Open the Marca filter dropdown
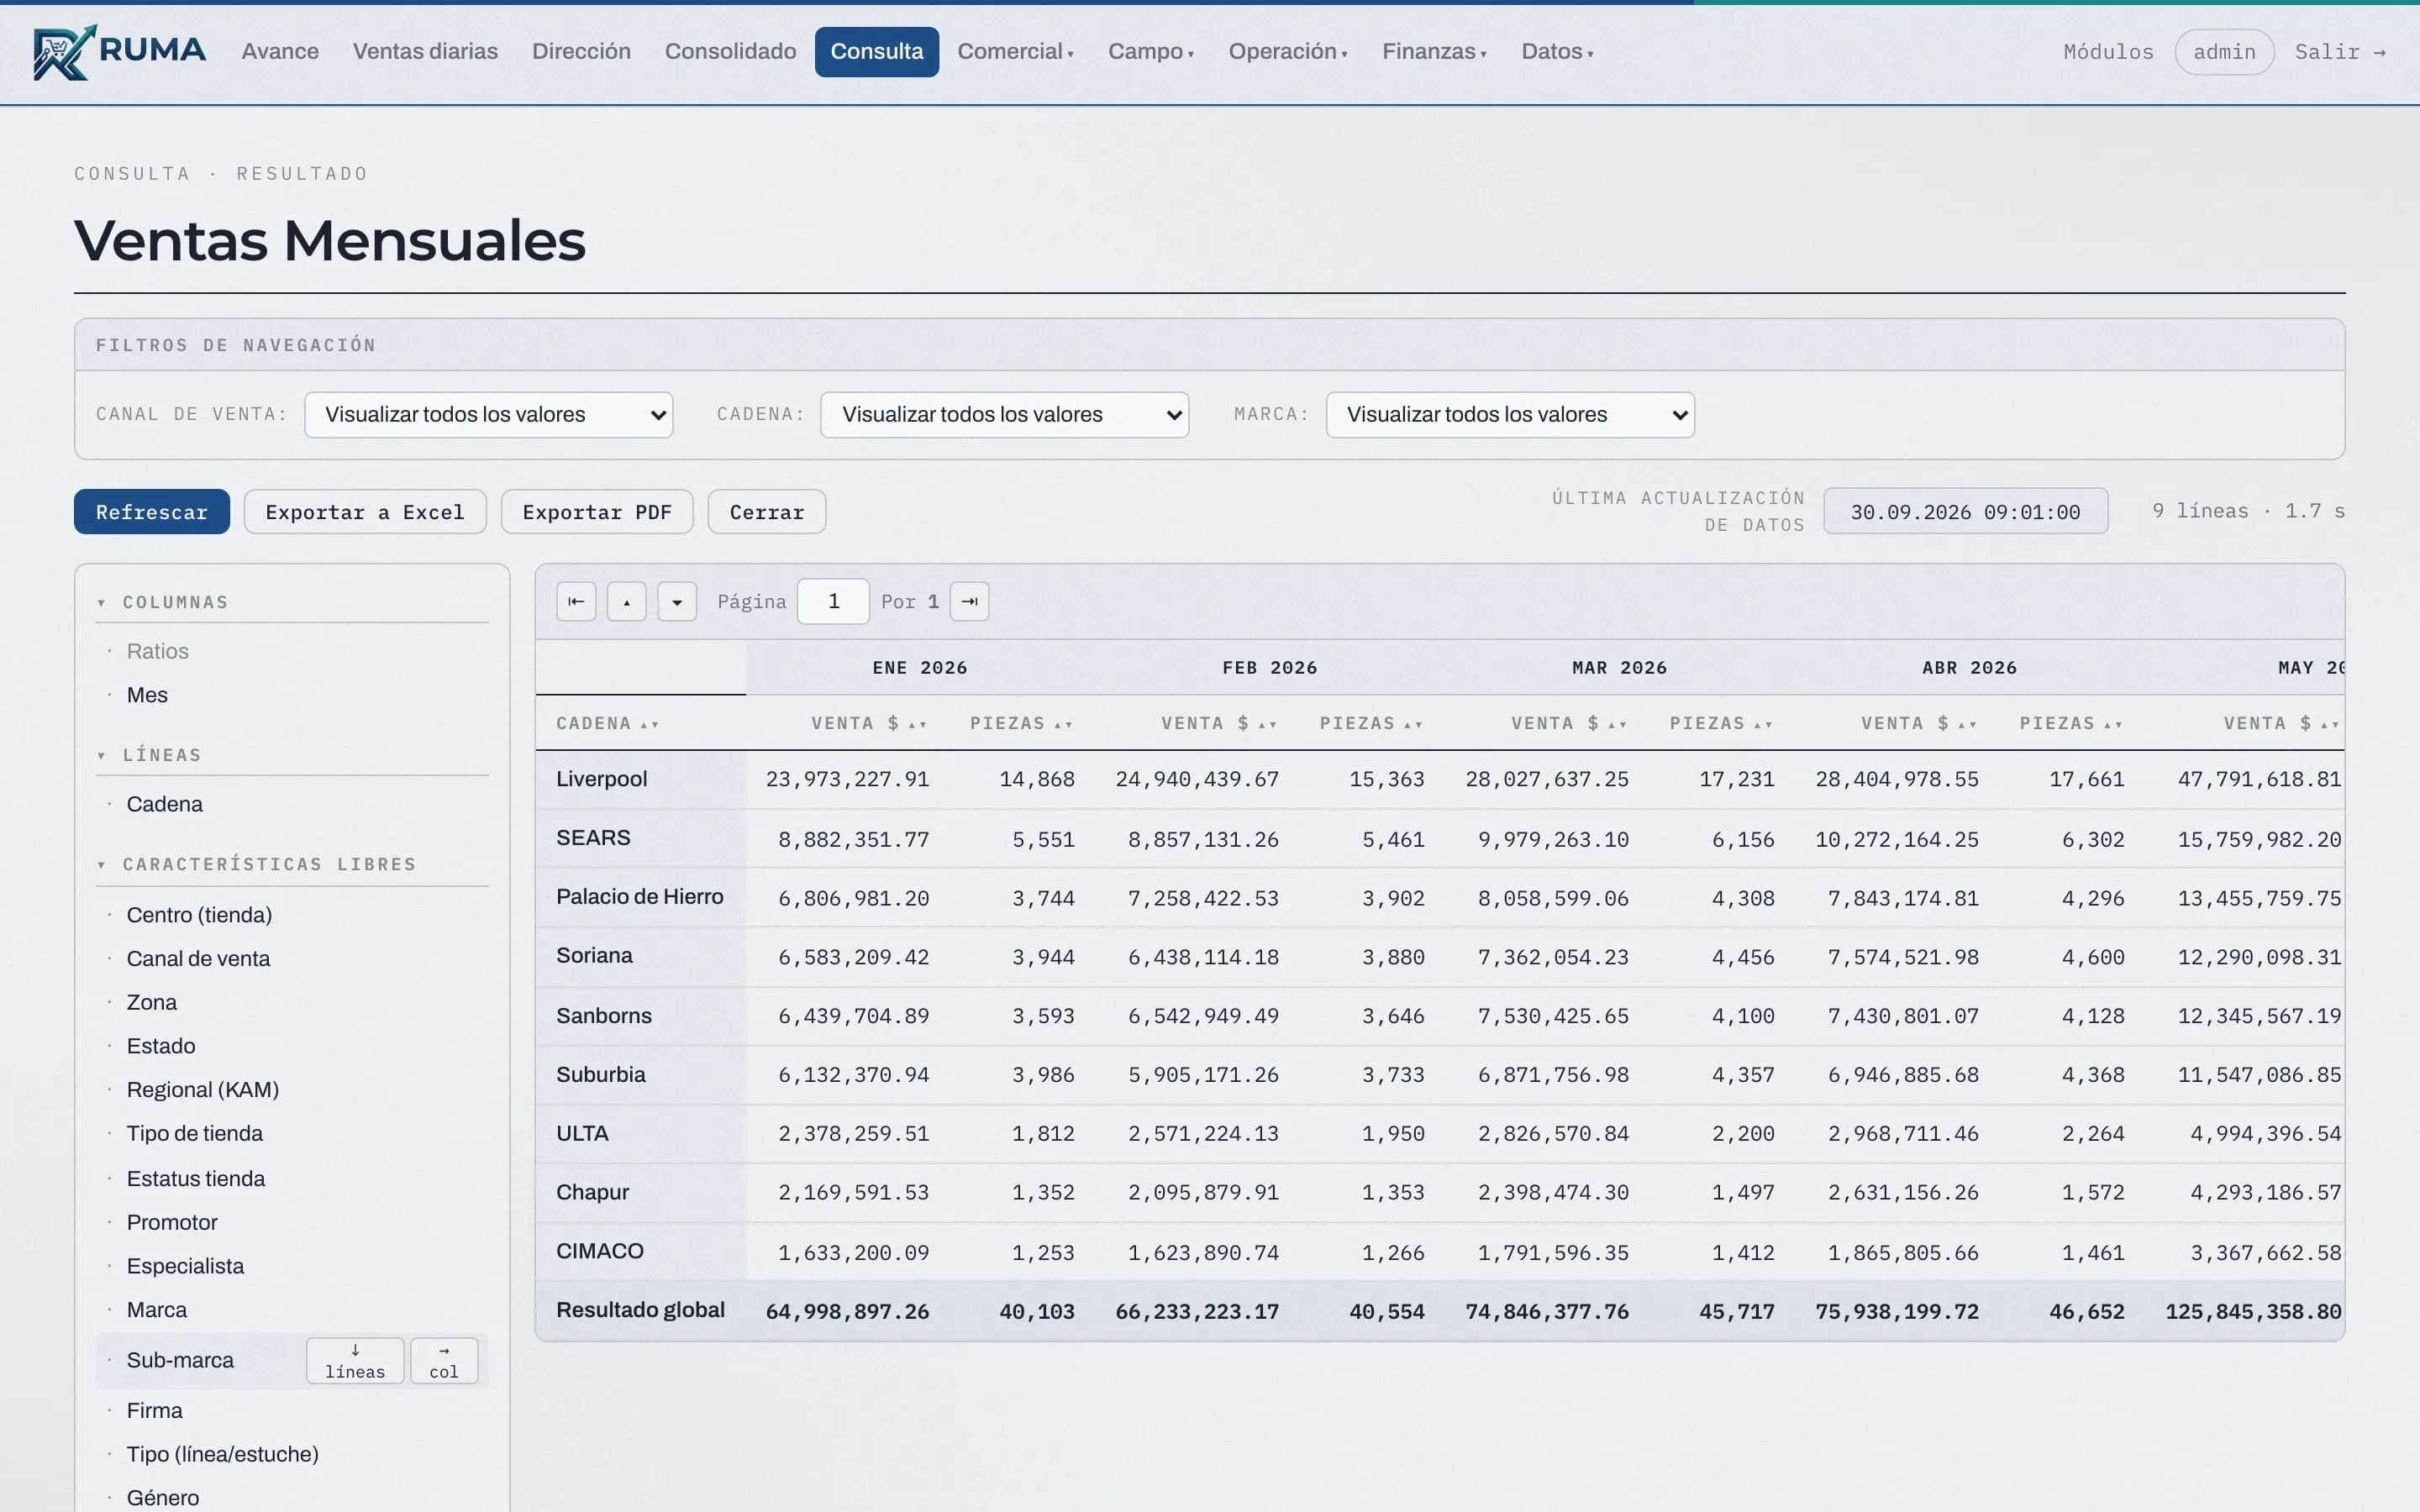Viewport: 2420px width, 1512px height. [1510, 415]
